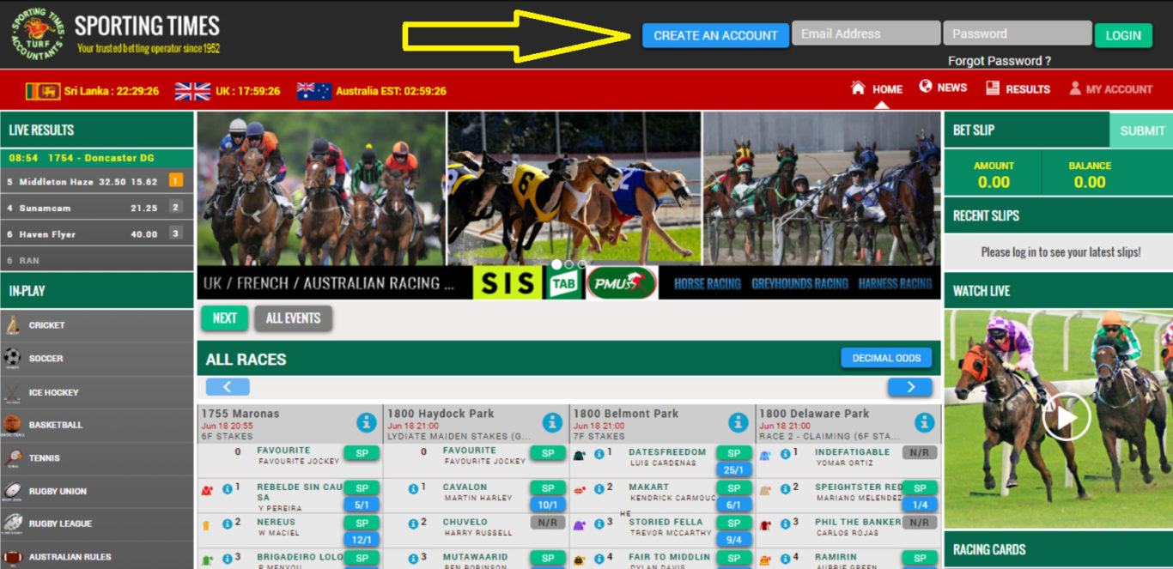This screenshot has height=569, width=1173.
Task: Select 25/1 odds for Datesfreedom
Action: click(733, 469)
